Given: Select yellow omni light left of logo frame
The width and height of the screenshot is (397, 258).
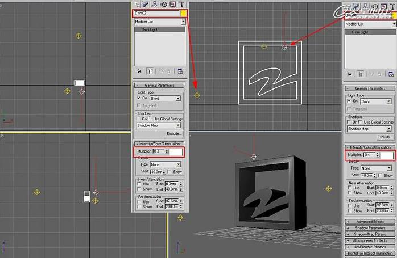Looking at the screenshot, I should pos(197,95).
